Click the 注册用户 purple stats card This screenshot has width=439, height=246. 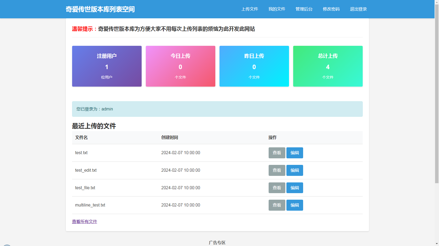click(x=107, y=66)
